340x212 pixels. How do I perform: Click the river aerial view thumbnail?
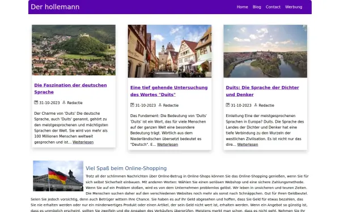[265, 51]
